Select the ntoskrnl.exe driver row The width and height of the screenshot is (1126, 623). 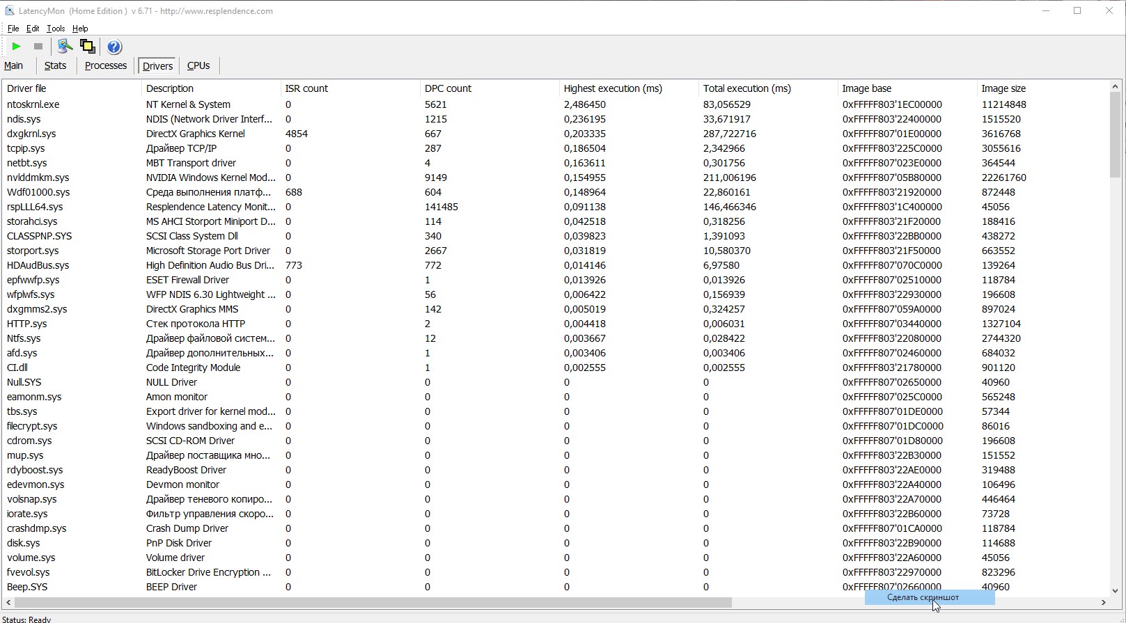point(556,104)
